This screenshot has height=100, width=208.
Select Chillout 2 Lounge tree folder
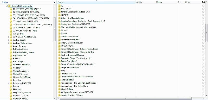click(21, 71)
